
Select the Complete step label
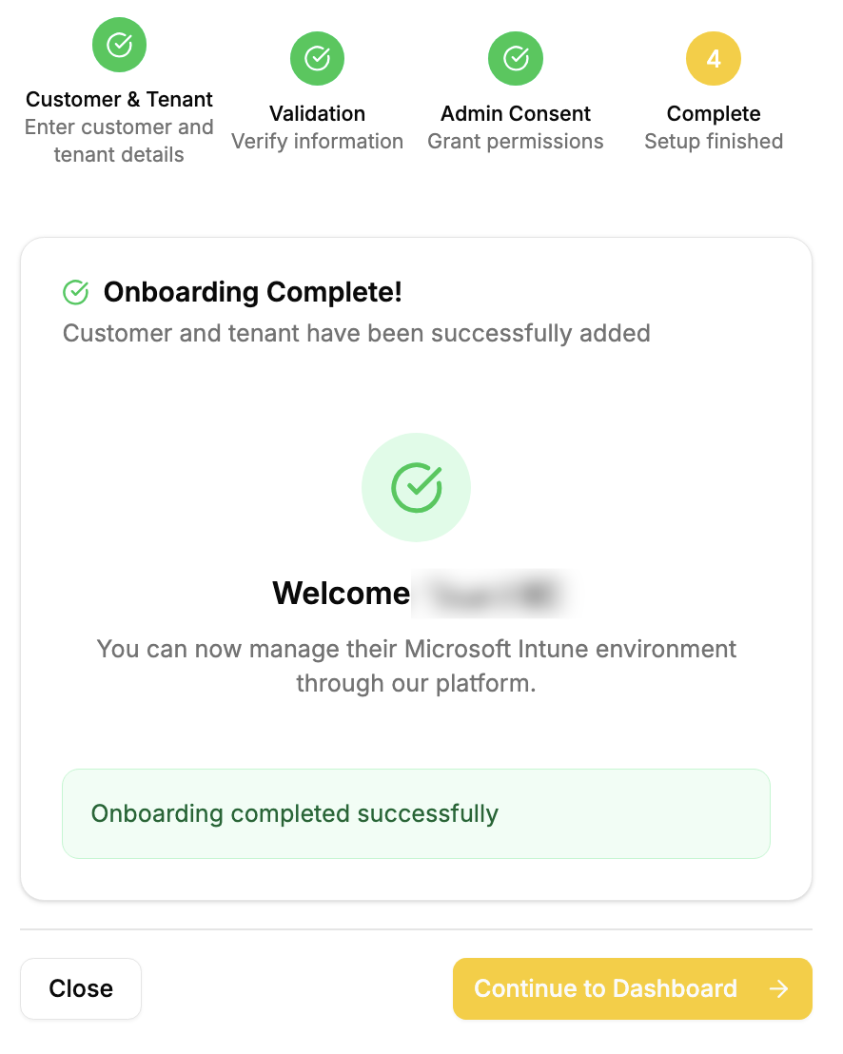[x=714, y=113]
